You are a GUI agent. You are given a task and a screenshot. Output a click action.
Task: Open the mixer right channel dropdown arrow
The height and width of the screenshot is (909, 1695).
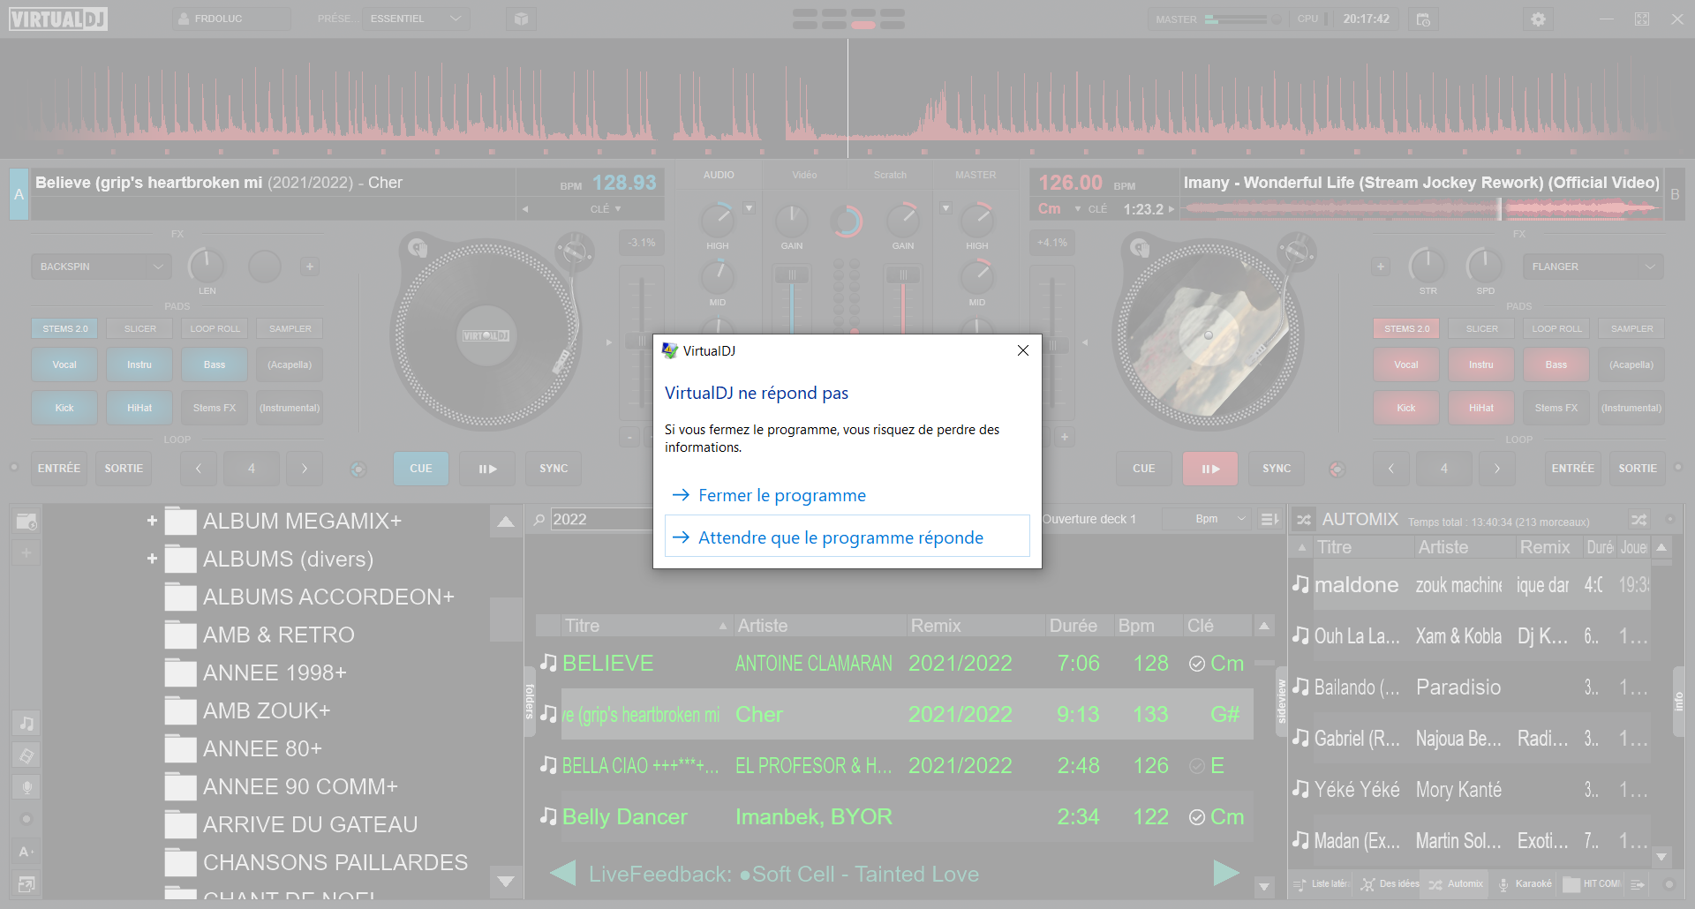pyautogui.click(x=945, y=208)
